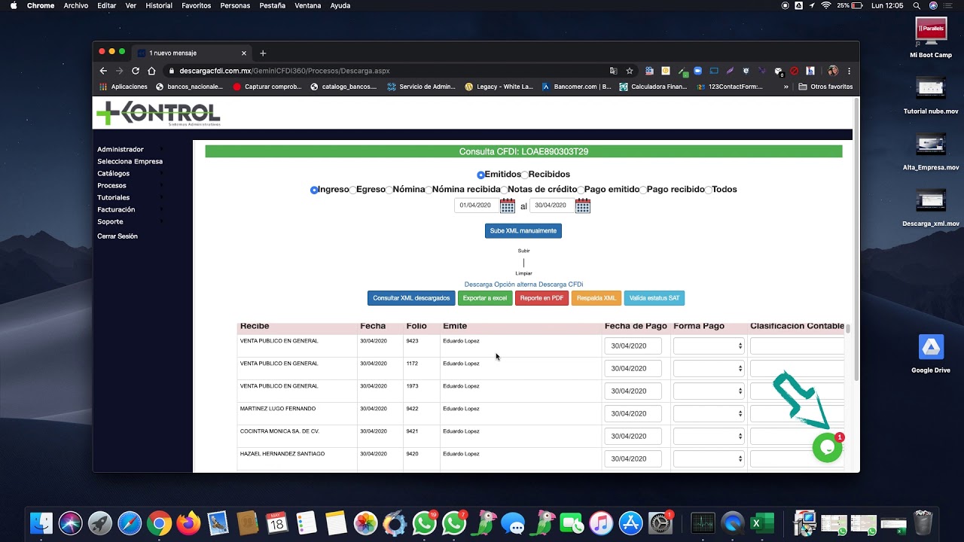Show more bookmarks with chevron button
This screenshot has width=964, height=542.
pos(786,87)
